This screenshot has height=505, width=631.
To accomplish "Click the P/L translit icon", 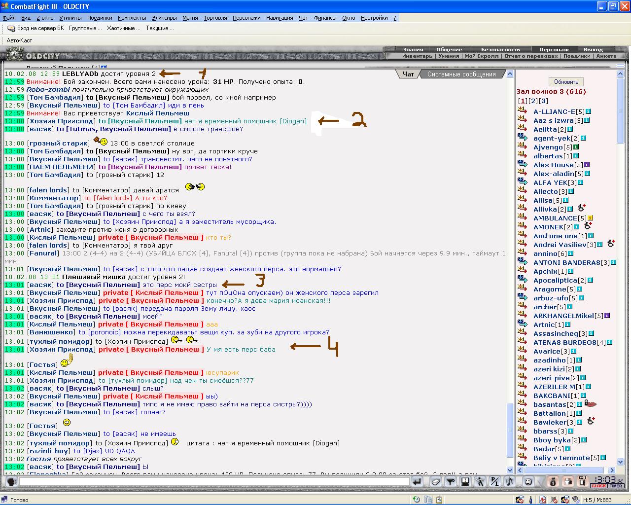I will pyautogui.click(x=494, y=482).
